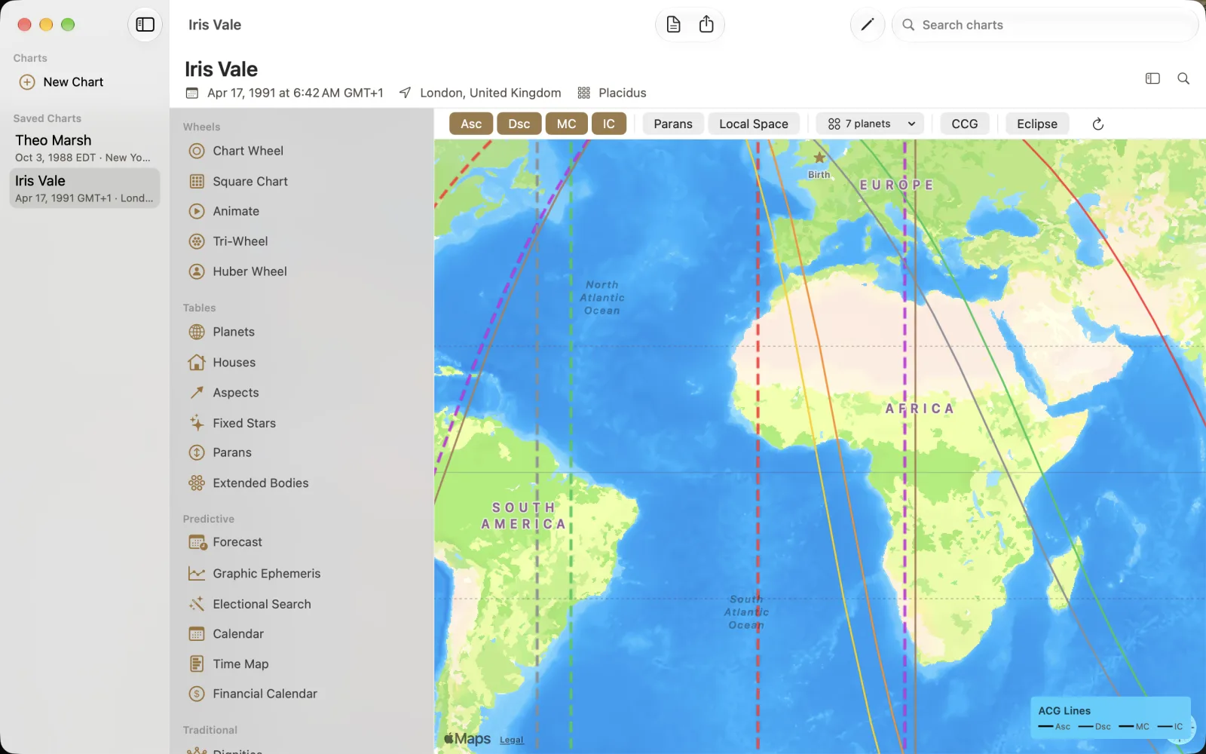
Task: Click the London, United Kingdom location
Action: coord(480,93)
